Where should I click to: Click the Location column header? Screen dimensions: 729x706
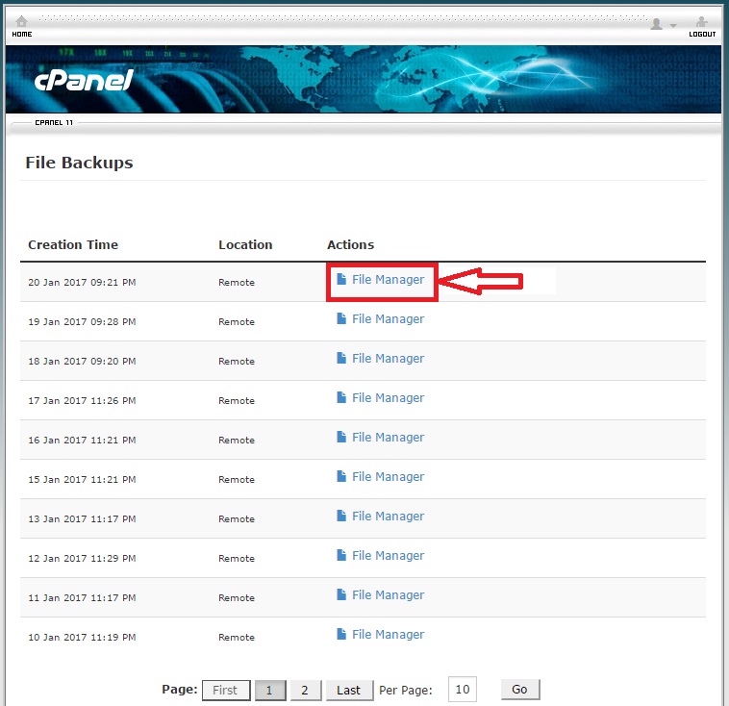[x=245, y=244]
